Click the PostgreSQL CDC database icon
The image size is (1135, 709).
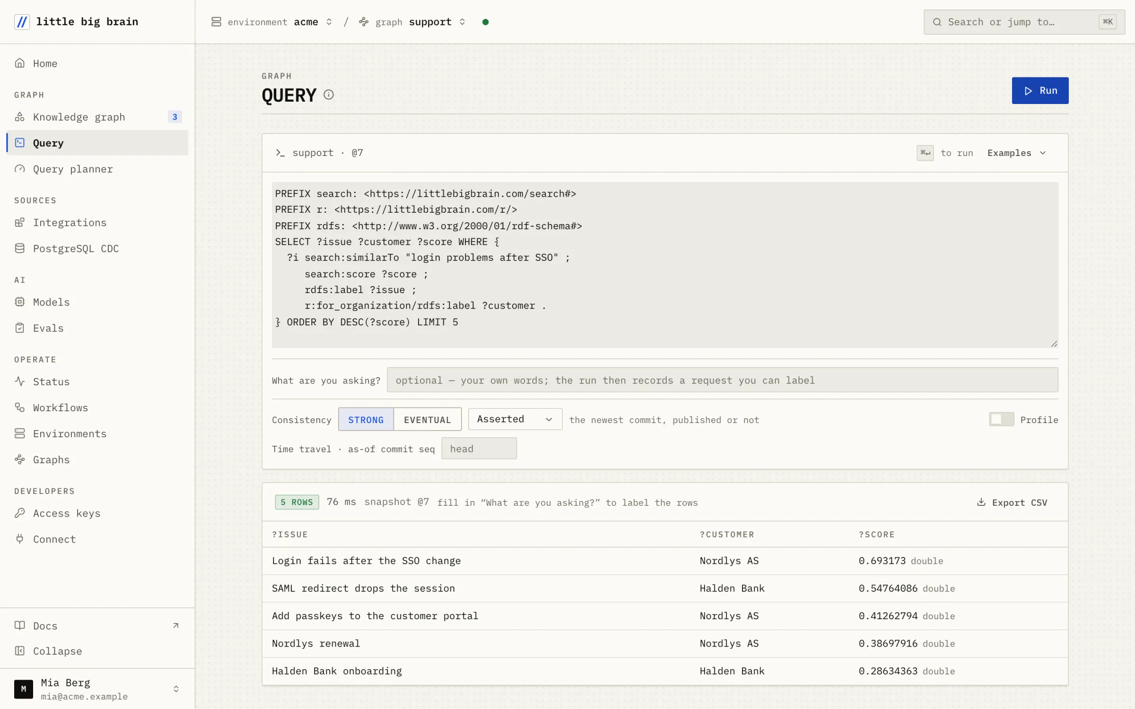tap(19, 248)
